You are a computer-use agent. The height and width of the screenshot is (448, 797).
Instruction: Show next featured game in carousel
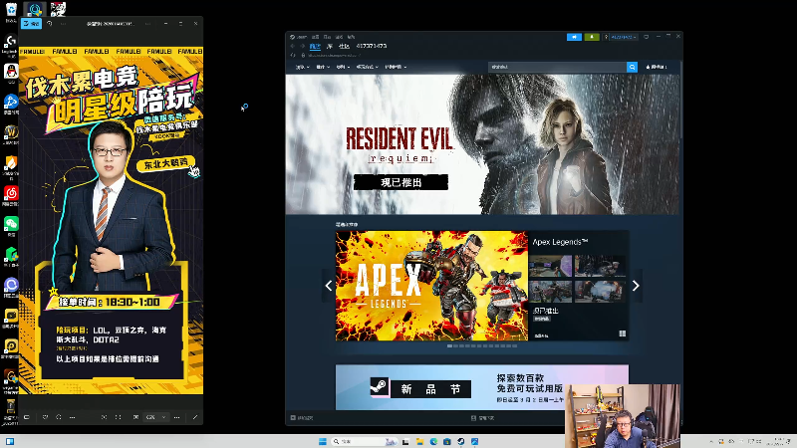point(636,286)
